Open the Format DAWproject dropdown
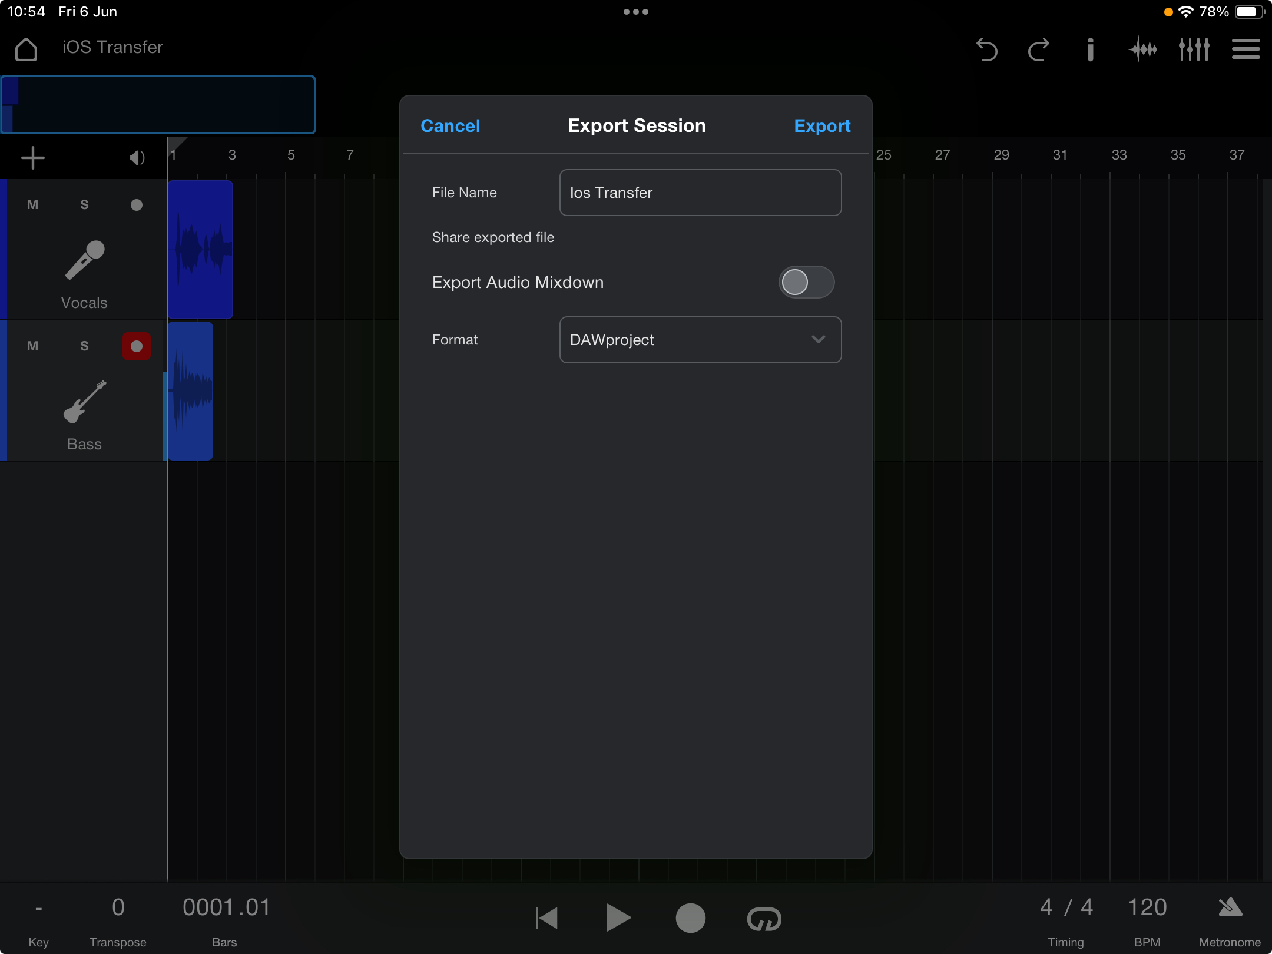Screen dimensions: 1272x954 click(x=700, y=340)
